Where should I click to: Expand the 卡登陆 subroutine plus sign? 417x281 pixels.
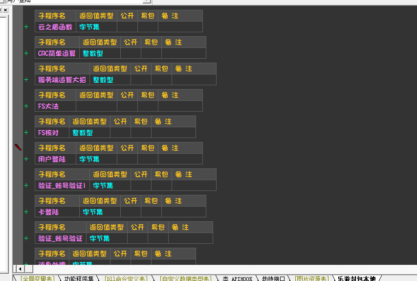[x=26, y=212]
